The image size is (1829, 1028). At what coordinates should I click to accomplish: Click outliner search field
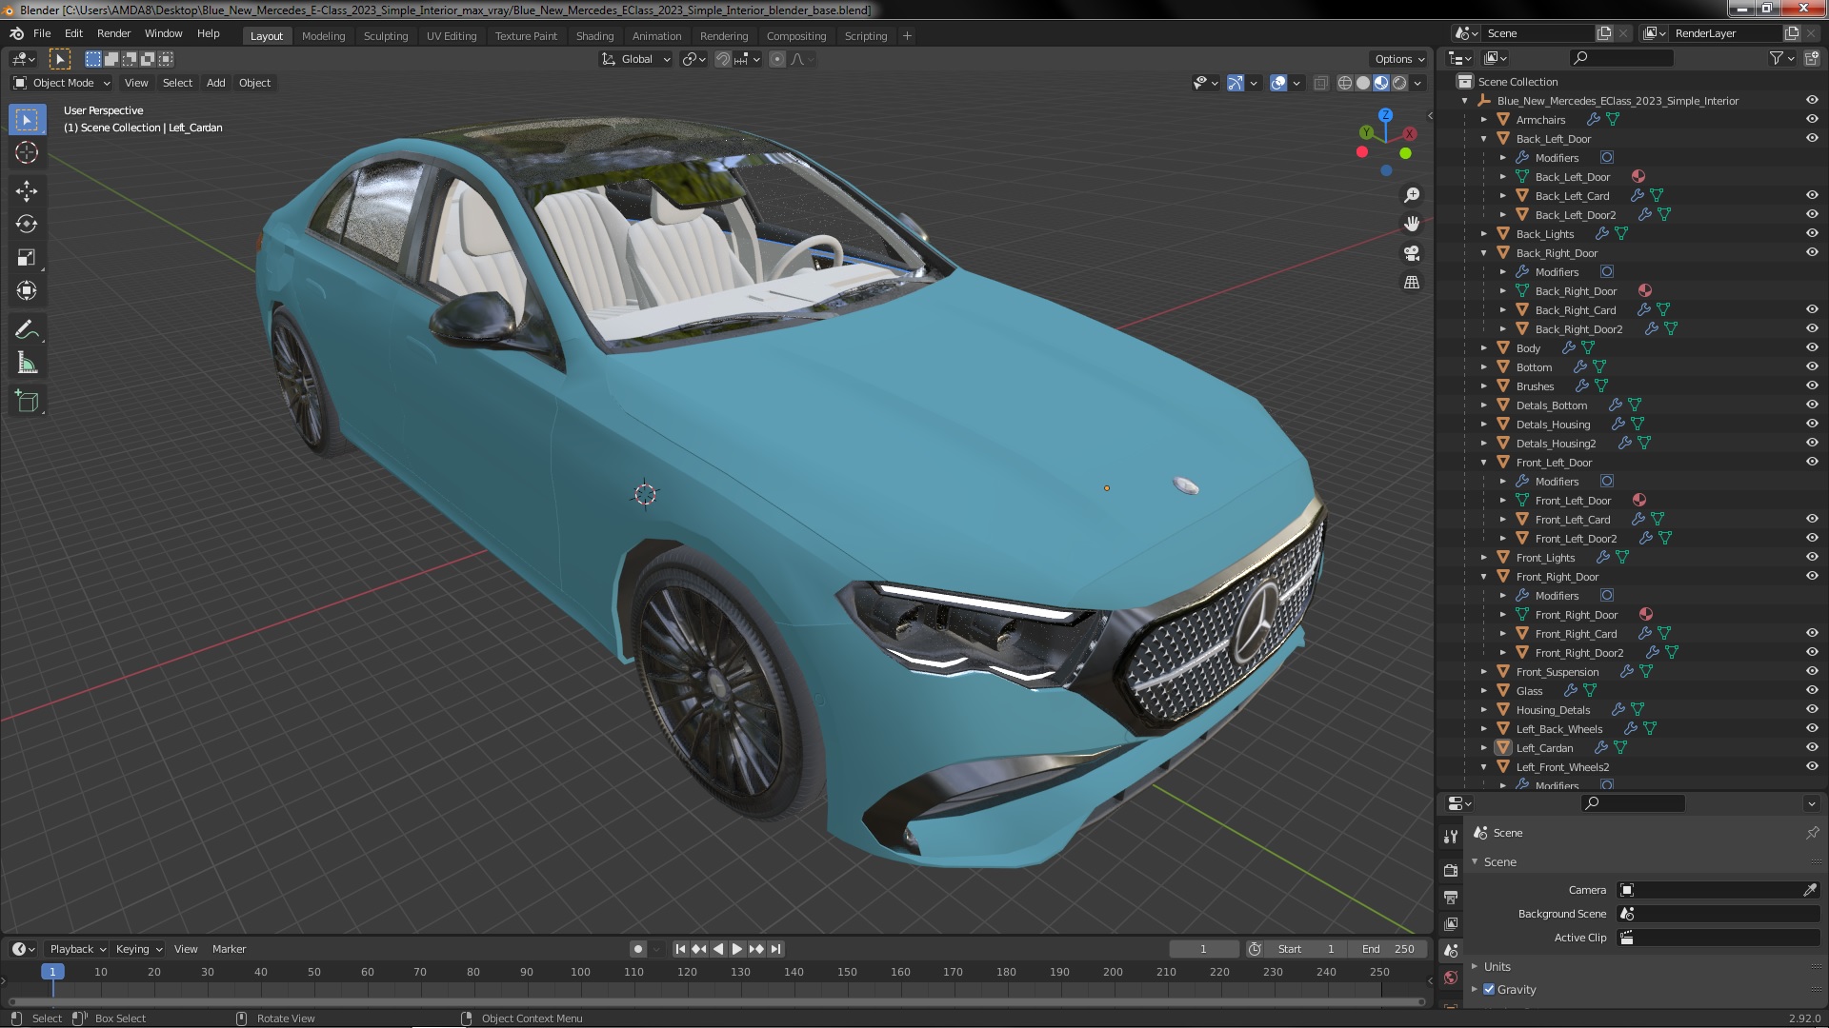1621,58
